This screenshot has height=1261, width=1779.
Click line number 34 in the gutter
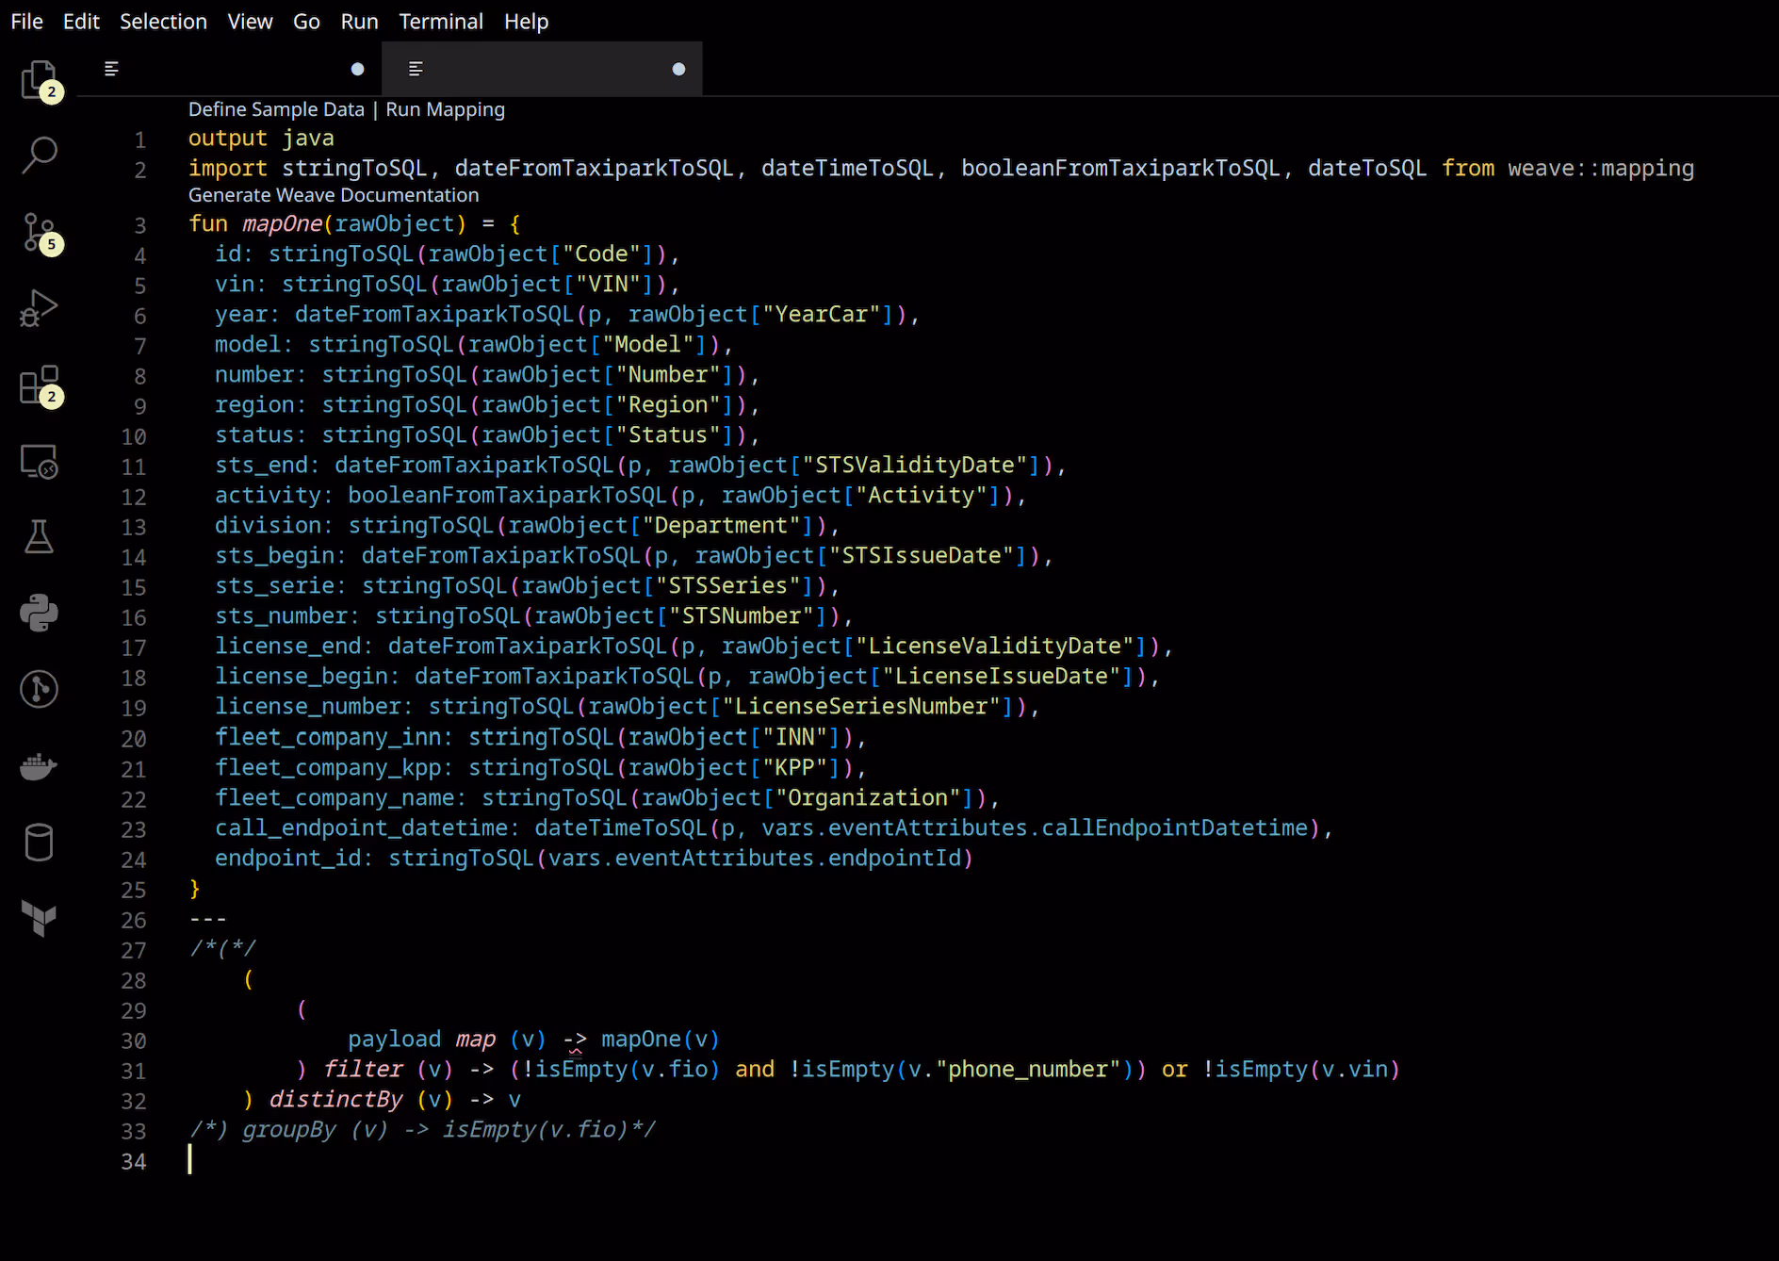point(134,1162)
